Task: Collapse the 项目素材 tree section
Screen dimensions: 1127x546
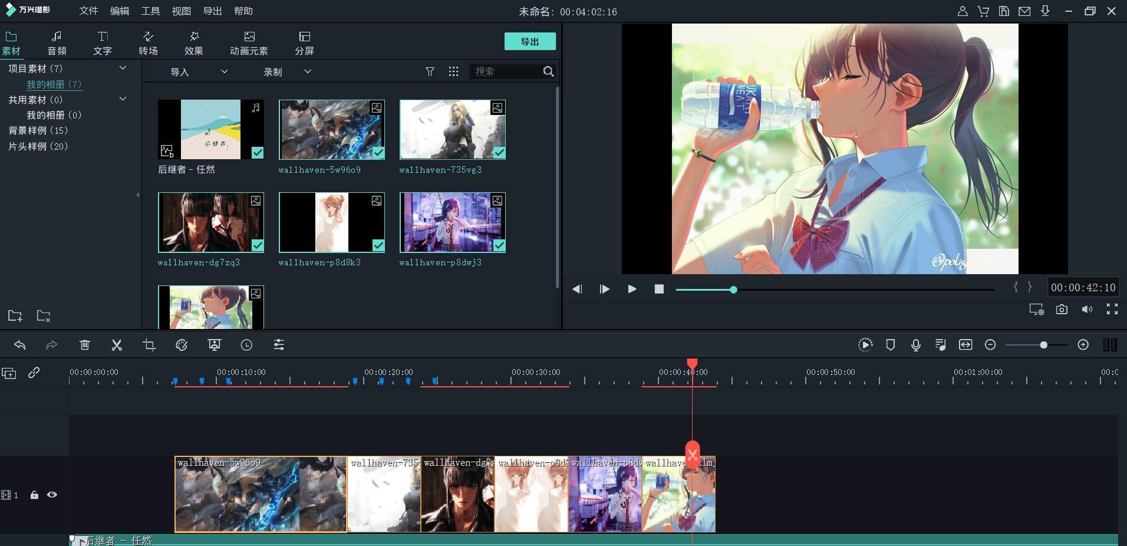Action: (x=123, y=68)
